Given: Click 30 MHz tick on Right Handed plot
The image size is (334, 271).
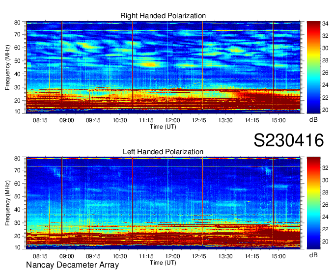Looking at the screenshot, I should pyautogui.click(x=17, y=87).
